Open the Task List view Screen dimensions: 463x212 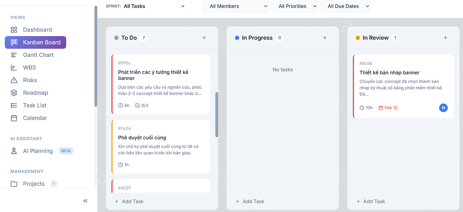(x=35, y=106)
